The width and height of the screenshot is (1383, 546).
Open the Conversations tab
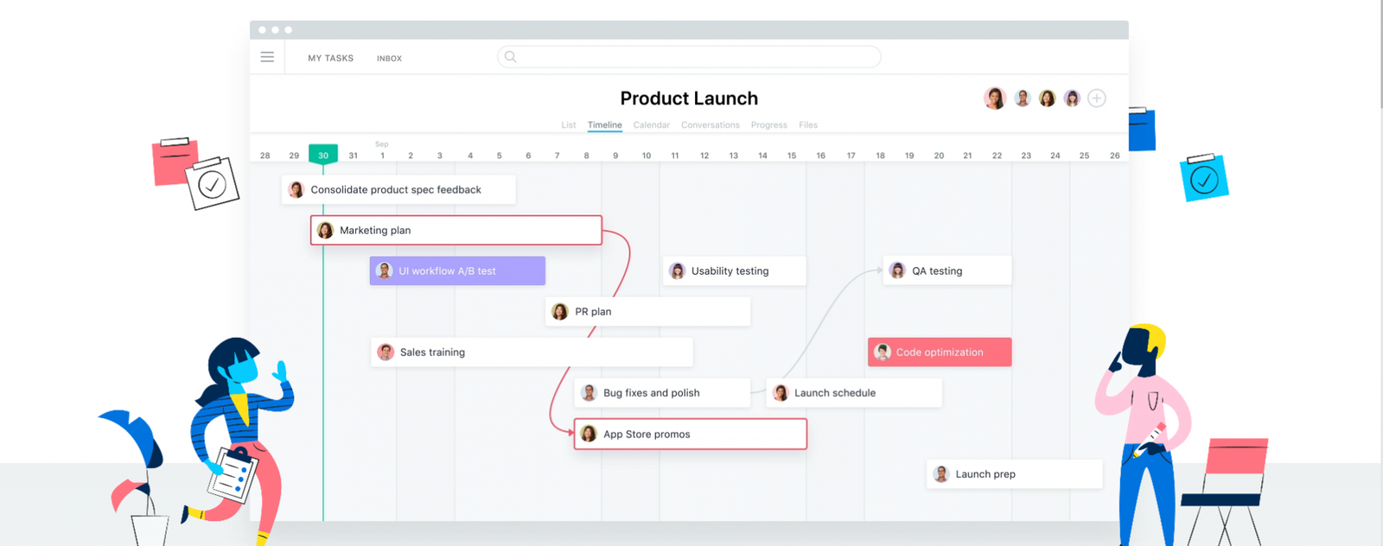tap(711, 125)
